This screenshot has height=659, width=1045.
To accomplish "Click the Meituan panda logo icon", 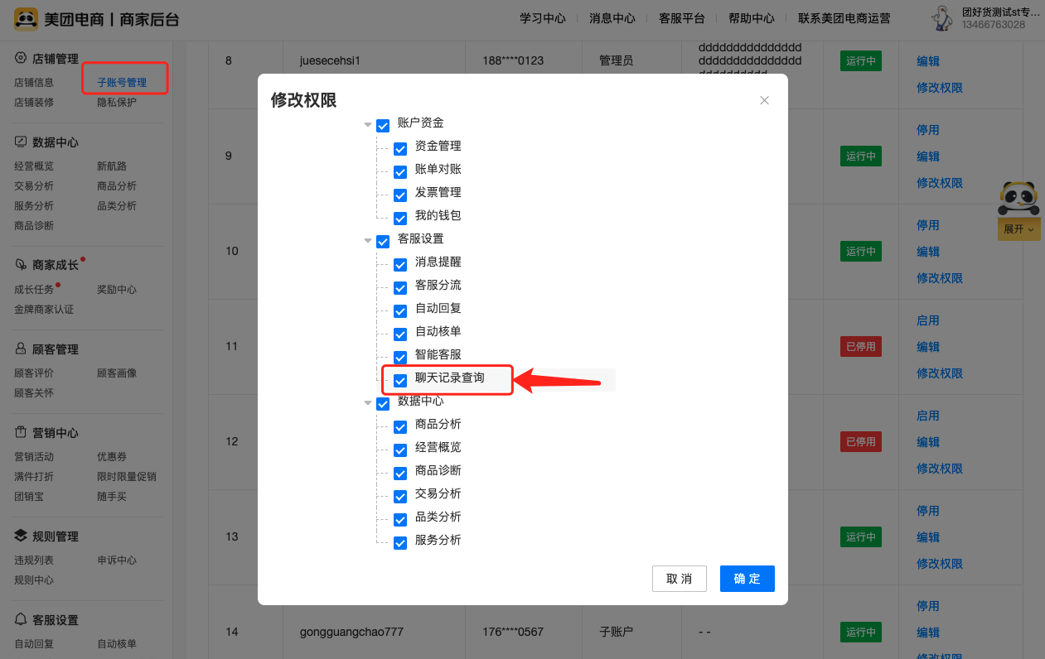I will pyautogui.click(x=27, y=19).
